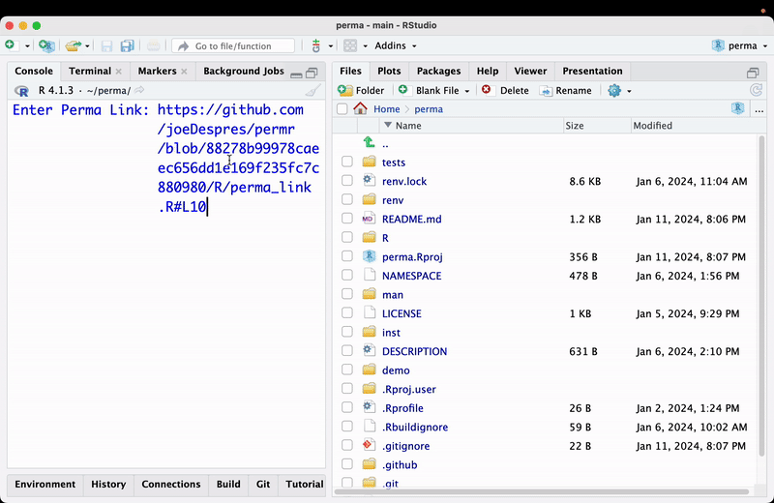This screenshot has width=774, height=503.
Task: Close the Markers tab
Action: click(x=184, y=72)
